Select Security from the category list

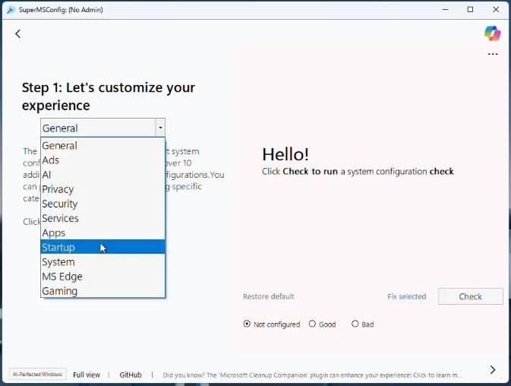click(103, 204)
